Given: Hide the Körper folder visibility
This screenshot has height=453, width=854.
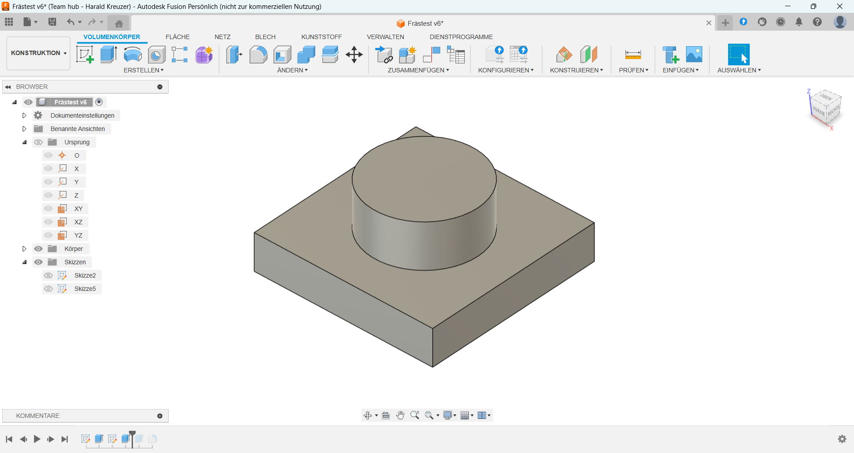Looking at the screenshot, I should (x=39, y=249).
